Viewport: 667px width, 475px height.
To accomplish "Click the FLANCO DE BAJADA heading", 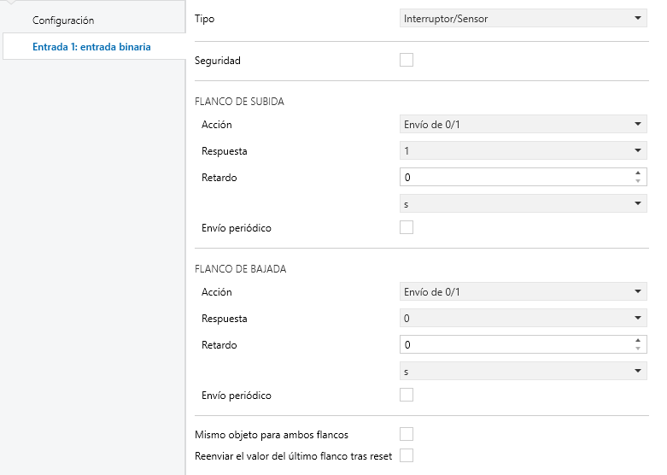I will point(240,268).
